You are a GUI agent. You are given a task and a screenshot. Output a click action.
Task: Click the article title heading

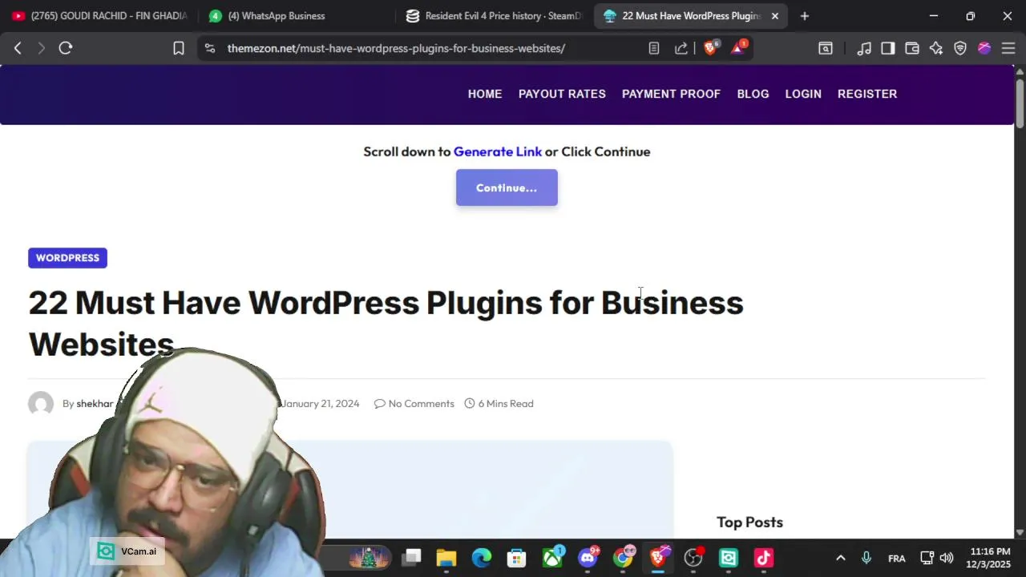point(386,323)
